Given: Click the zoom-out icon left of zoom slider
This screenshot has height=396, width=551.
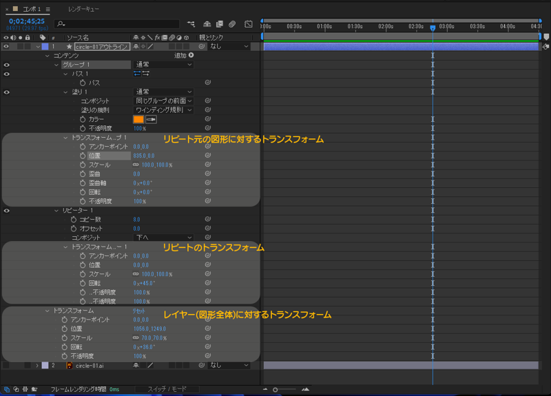Looking at the screenshot, I should pos(265,389).
